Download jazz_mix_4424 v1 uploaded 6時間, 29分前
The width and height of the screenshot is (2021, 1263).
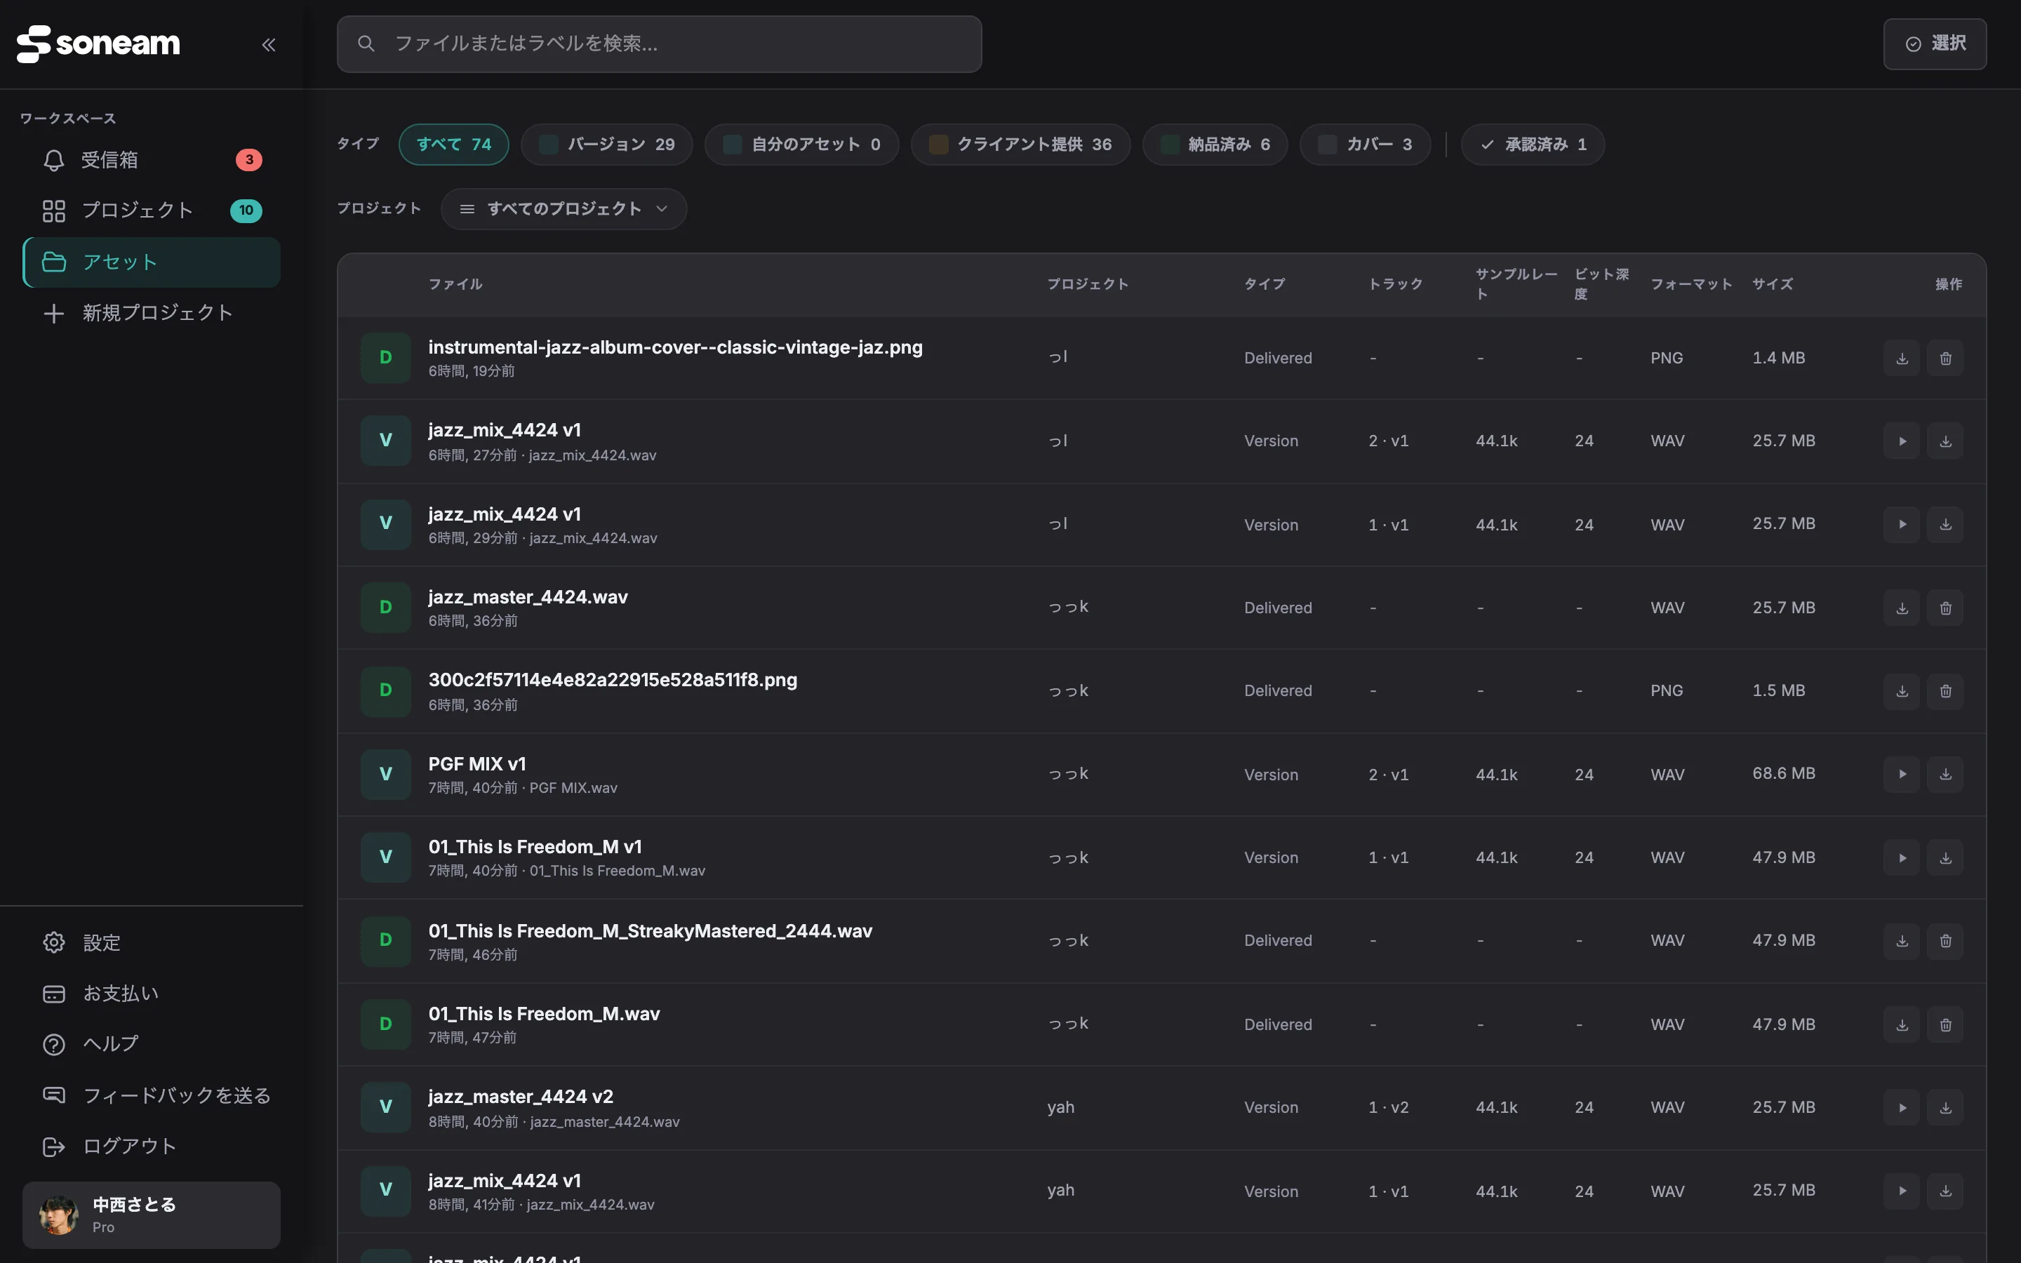[x=1945, y=525]
